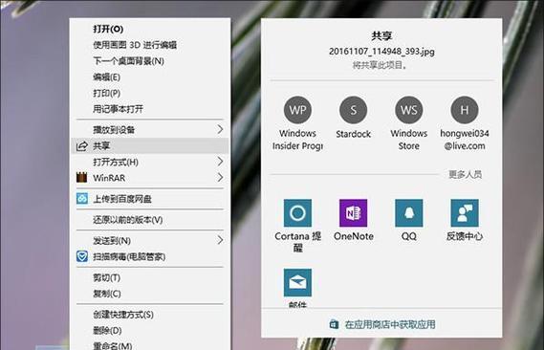Choose 扫描病毒(电脑管家) entry
The width and height of the screenshot is (544, 350).
tap(129, 256)
